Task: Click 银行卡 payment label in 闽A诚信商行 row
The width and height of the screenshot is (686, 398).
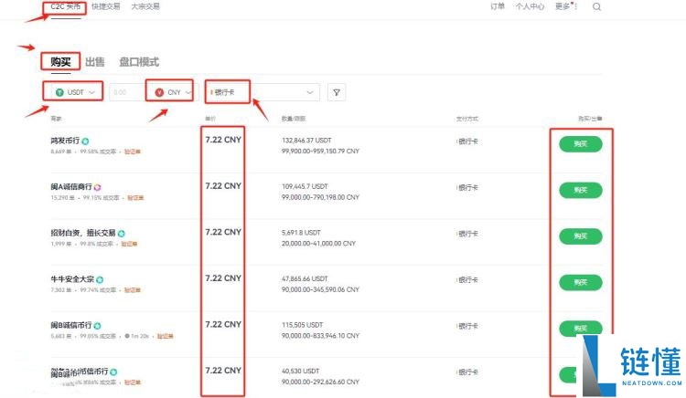Action: pyautogui.click(x=467, y=188)
